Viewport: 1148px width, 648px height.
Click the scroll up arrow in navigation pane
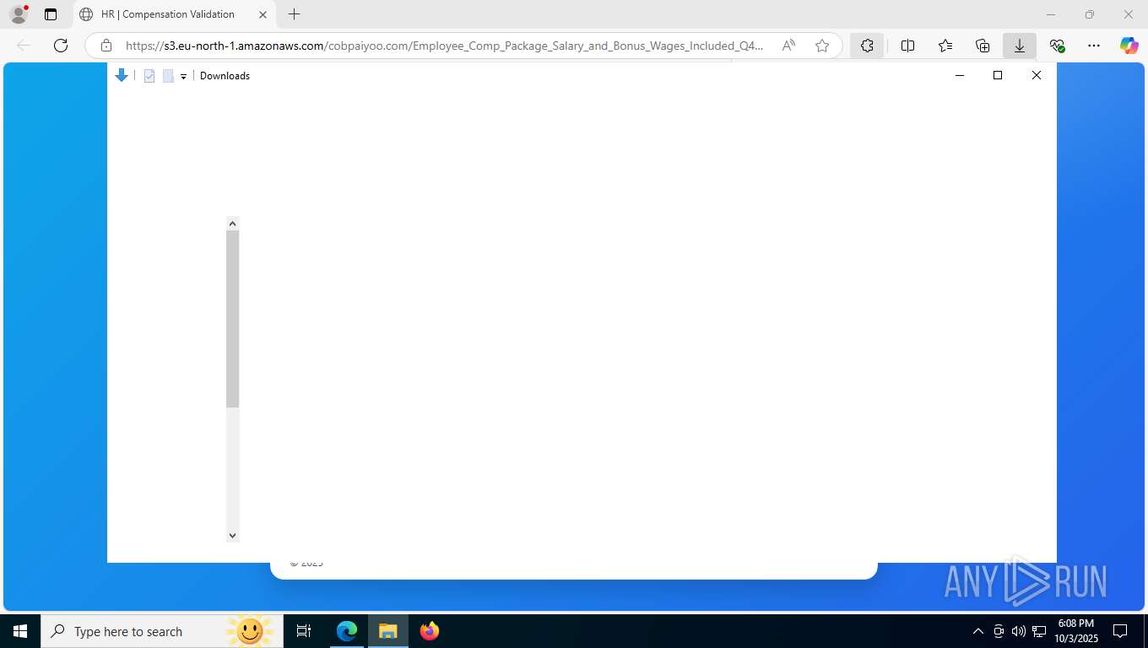tap(233, 224)
